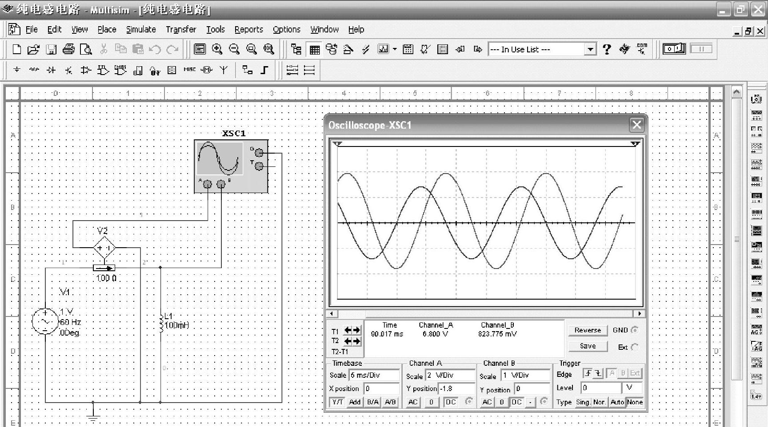This screenshot has height=427, width=768.
Task: Open the grapher icon dropdown arrow
Action: 395,49
